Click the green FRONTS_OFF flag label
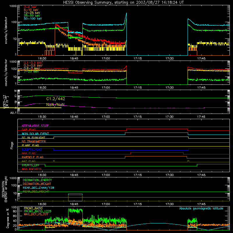The height and width of the screenshot is (233, 233). coord(31,165)
